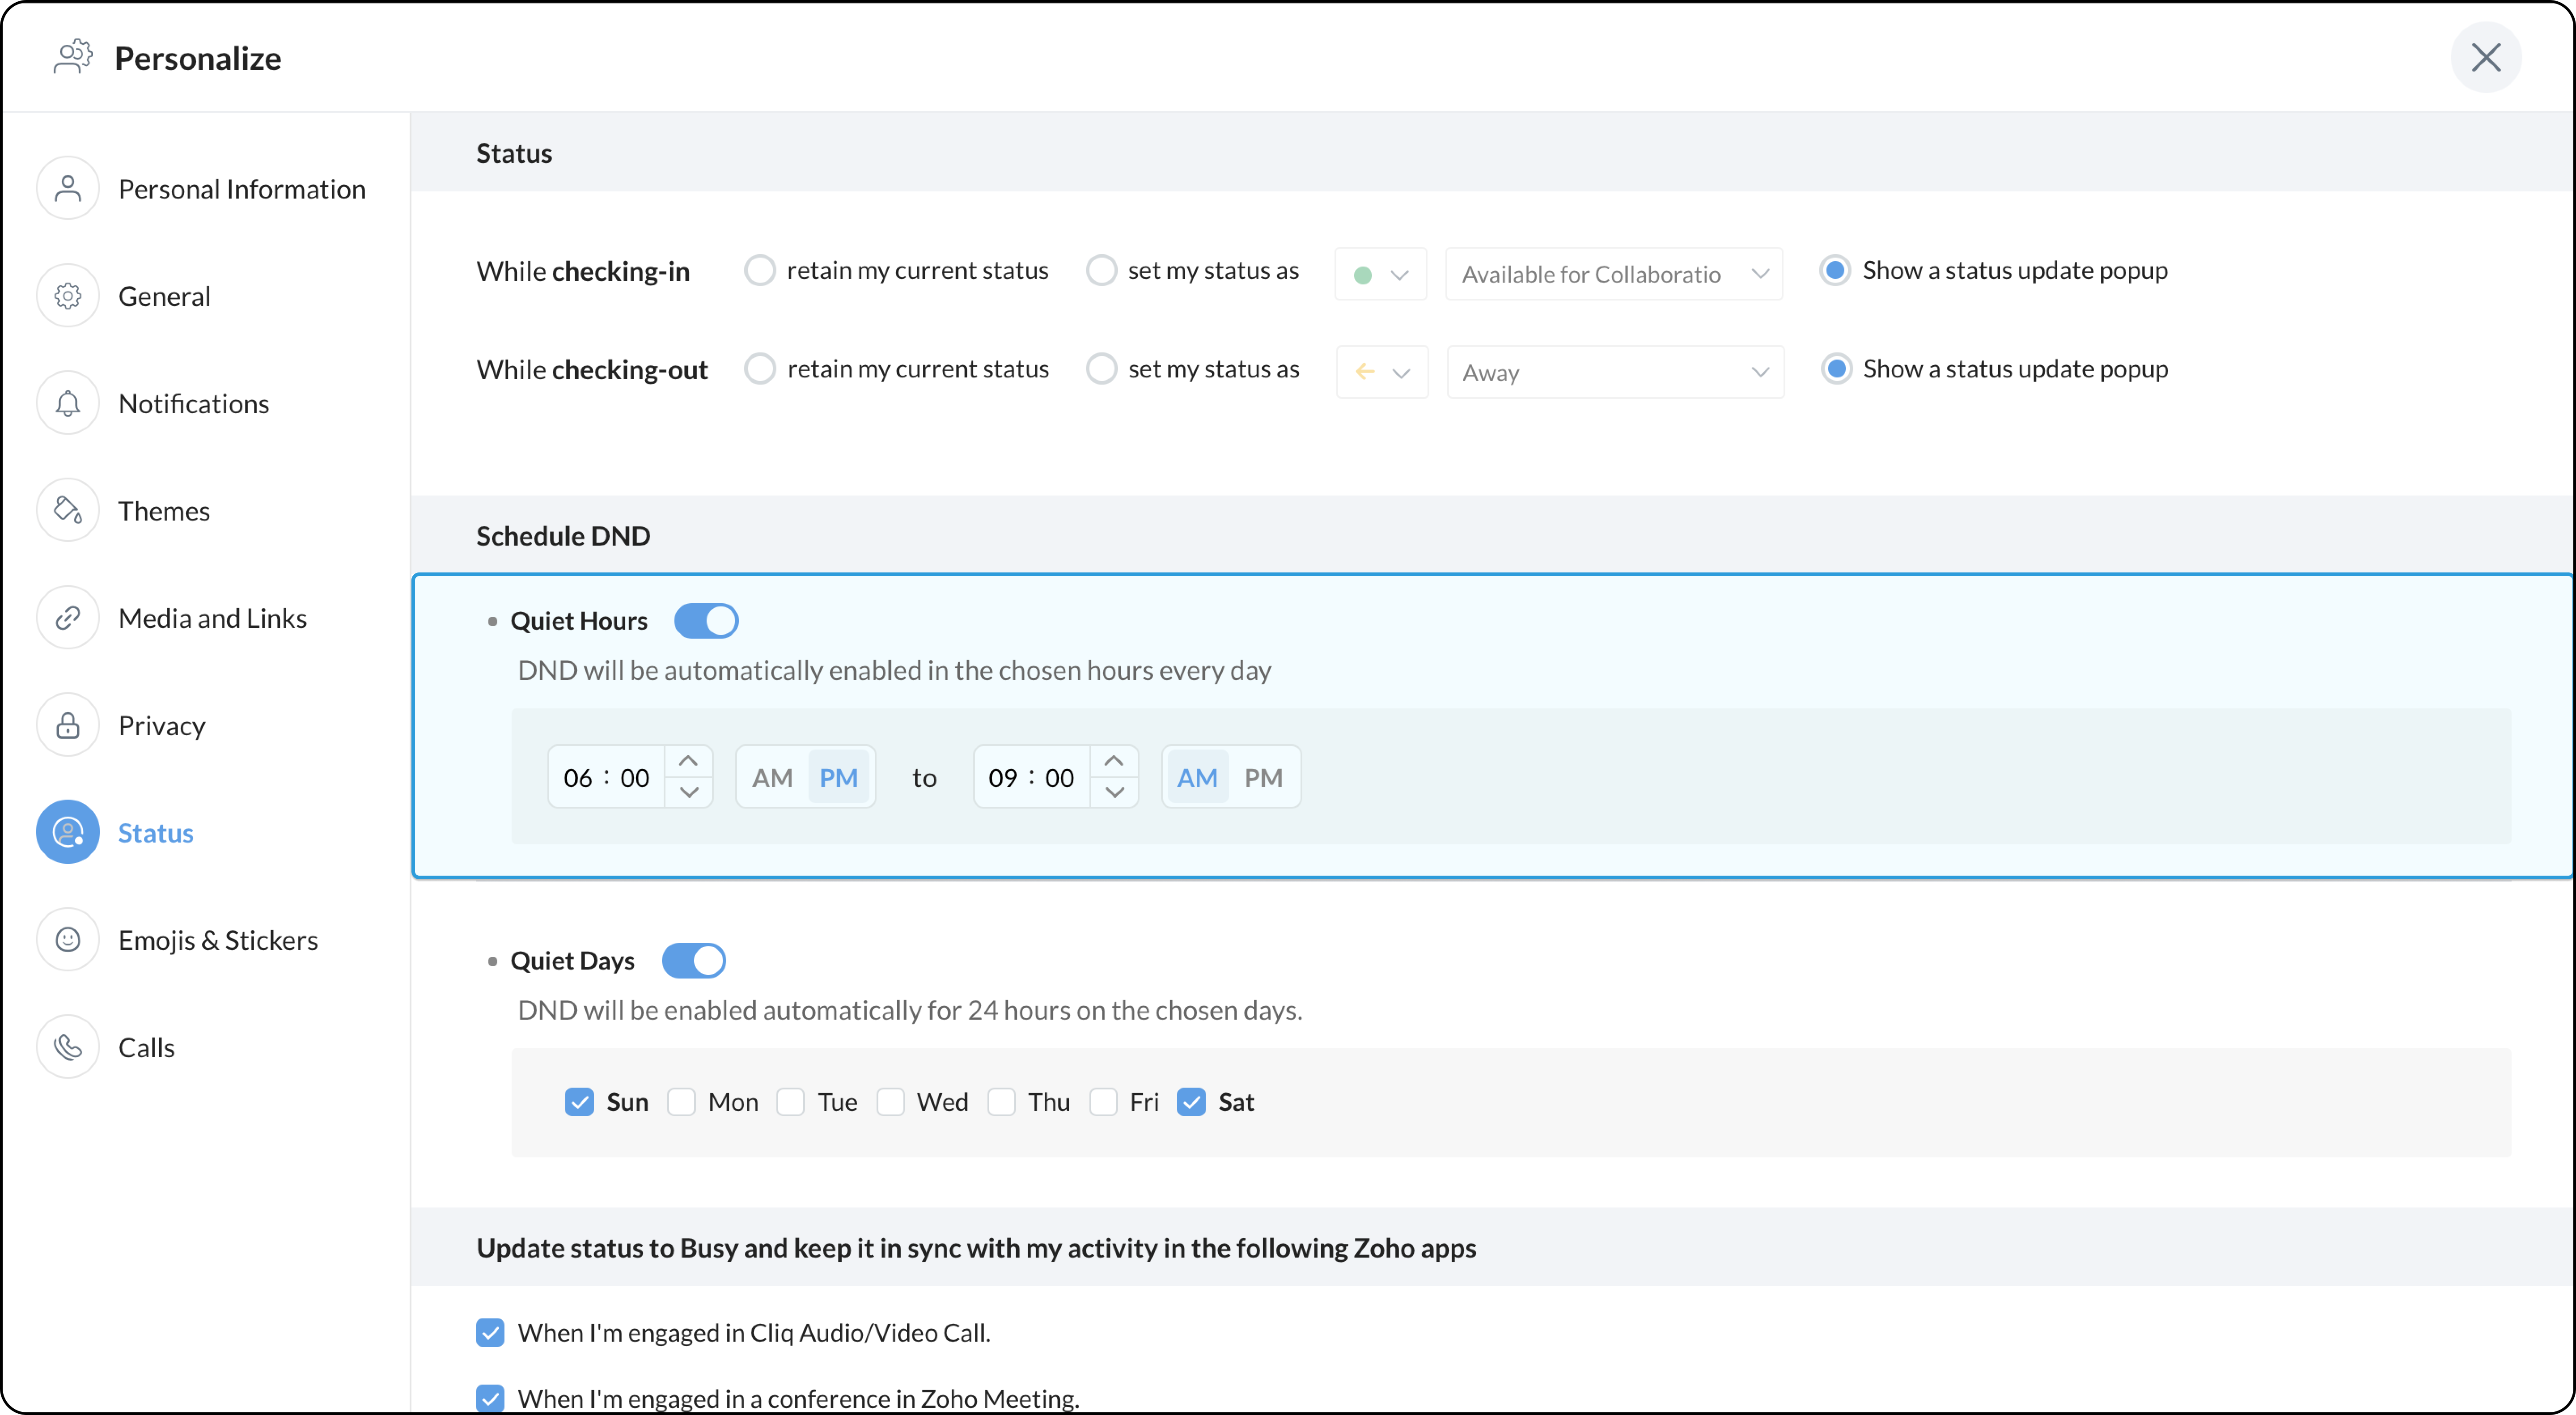Increase the quiet hours start time with up arrow
The image size is (2576, 1415).
688,761
